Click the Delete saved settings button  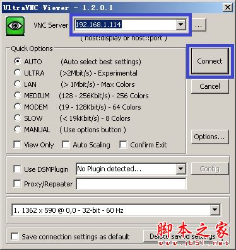[182, 236]
